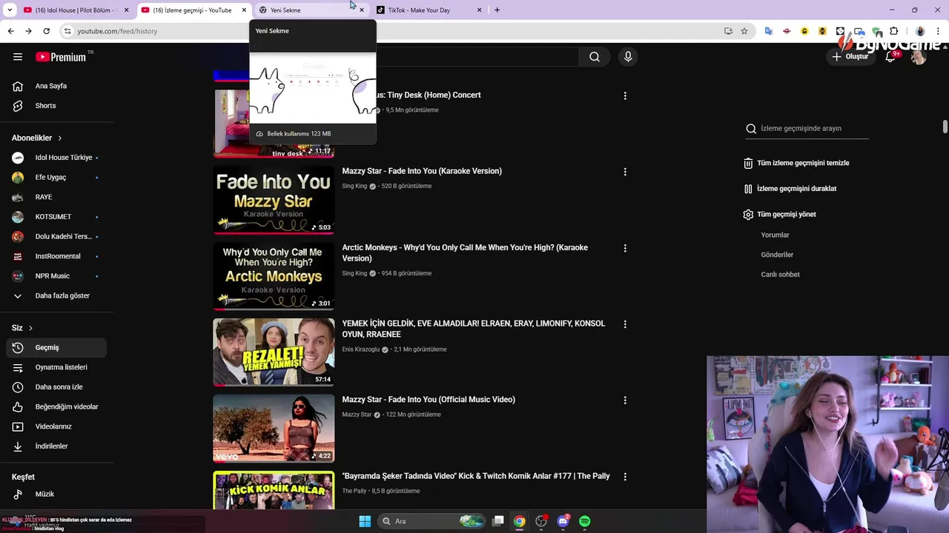This screenshot has height=533, width=949.
Task: Expand the Siz section chevron
Action: coord(30,328)
